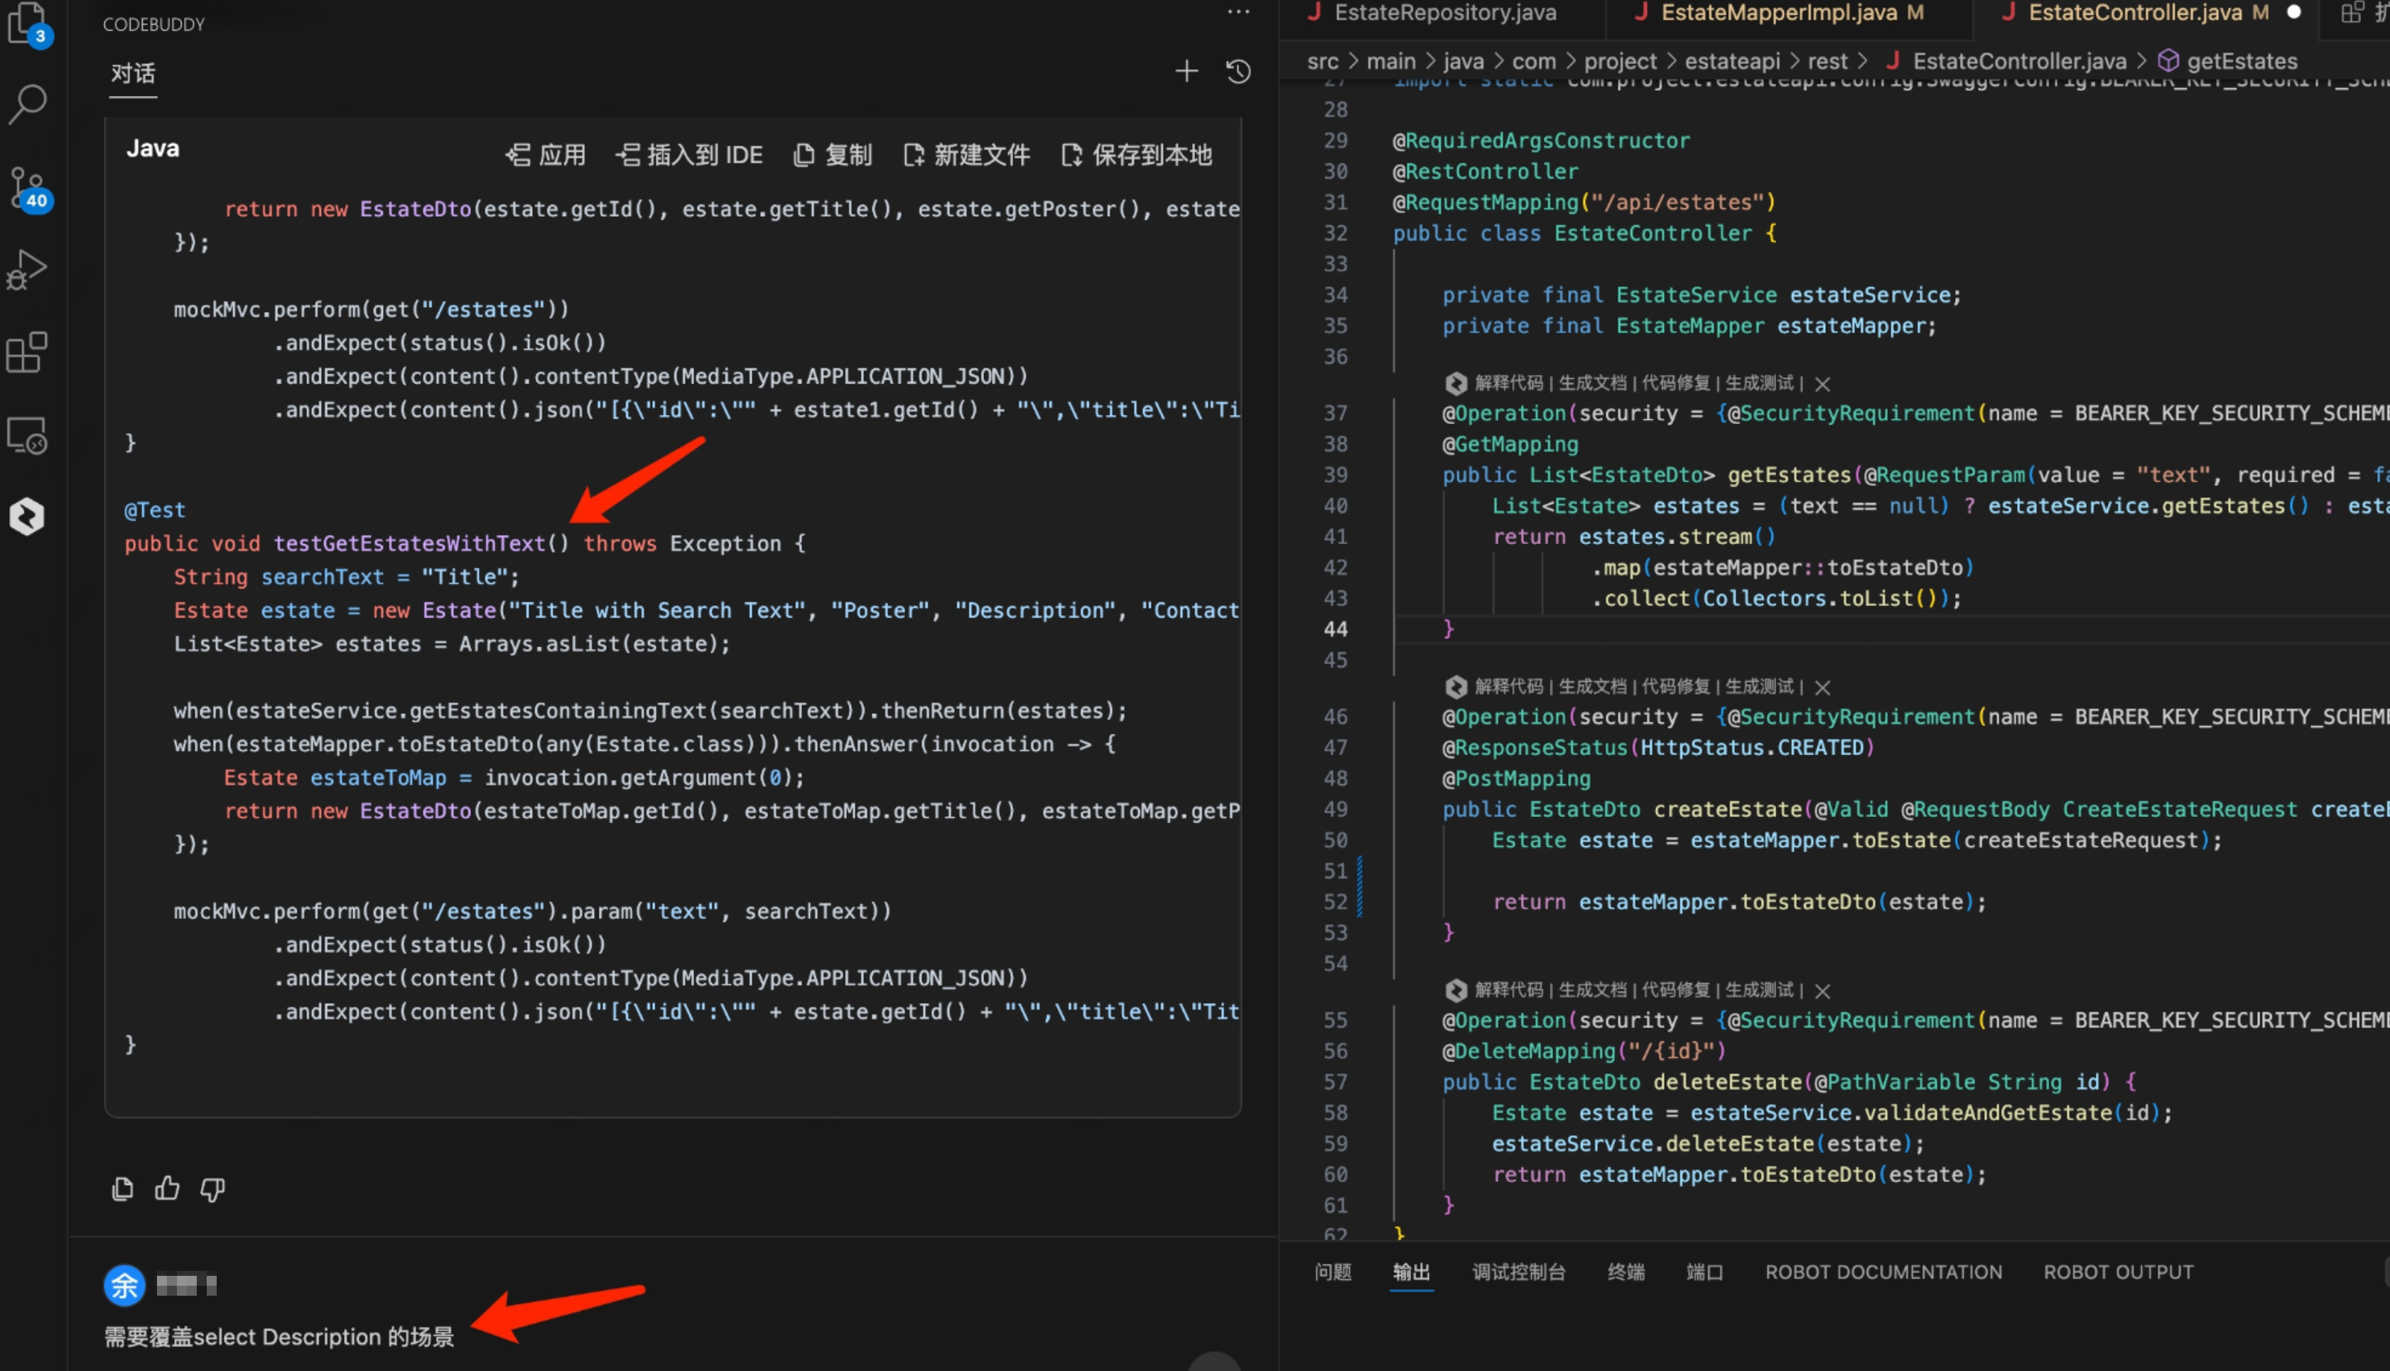Click 保存到本地 to save the code locally
This screenshot has height=1371, width=2390.
pos(1137,156)
